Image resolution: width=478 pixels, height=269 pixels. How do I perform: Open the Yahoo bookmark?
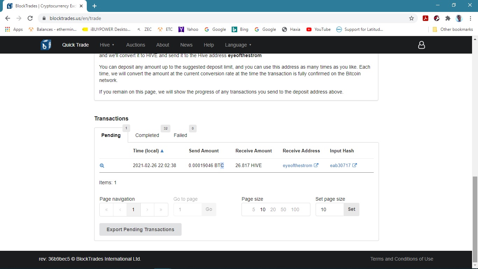(x=188, y=29)
